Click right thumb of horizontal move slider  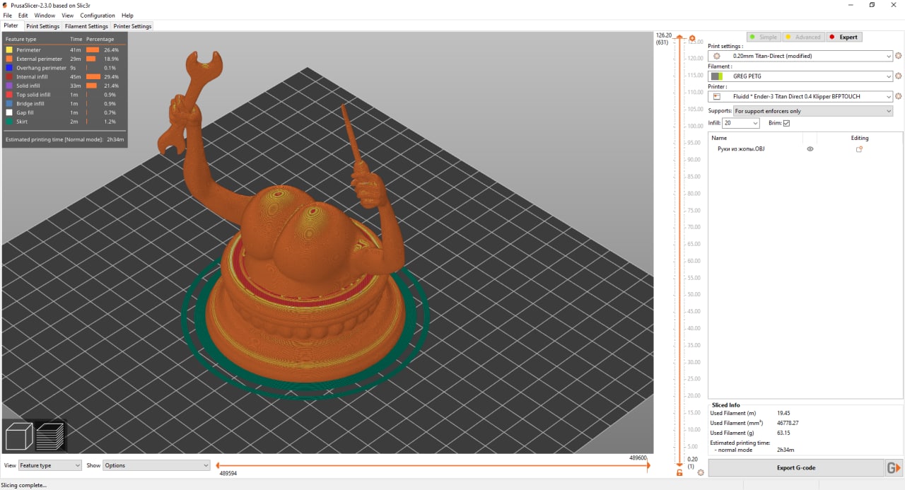(647, 465)
